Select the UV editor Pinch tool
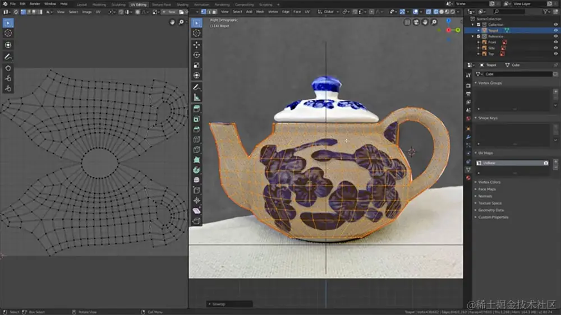Image resolution: width=561 pixels, height=315 pixels. tap(8, 89)
